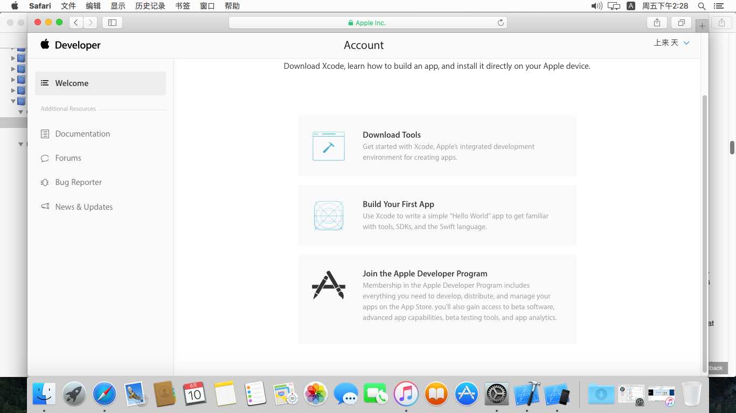Open App Store from the Dock
736x413 pixels.
(x=467, y=394)
